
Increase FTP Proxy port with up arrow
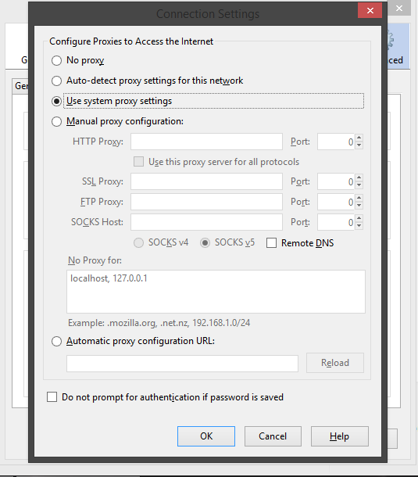[x=359, y=198]
